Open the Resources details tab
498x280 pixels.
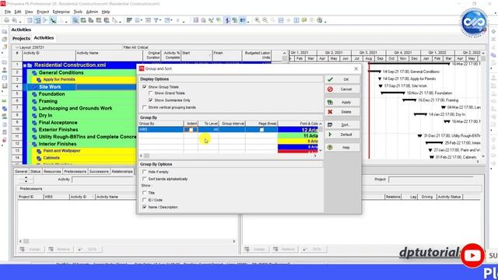52,171
